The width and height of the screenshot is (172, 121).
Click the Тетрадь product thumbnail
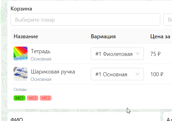point(20,53)
